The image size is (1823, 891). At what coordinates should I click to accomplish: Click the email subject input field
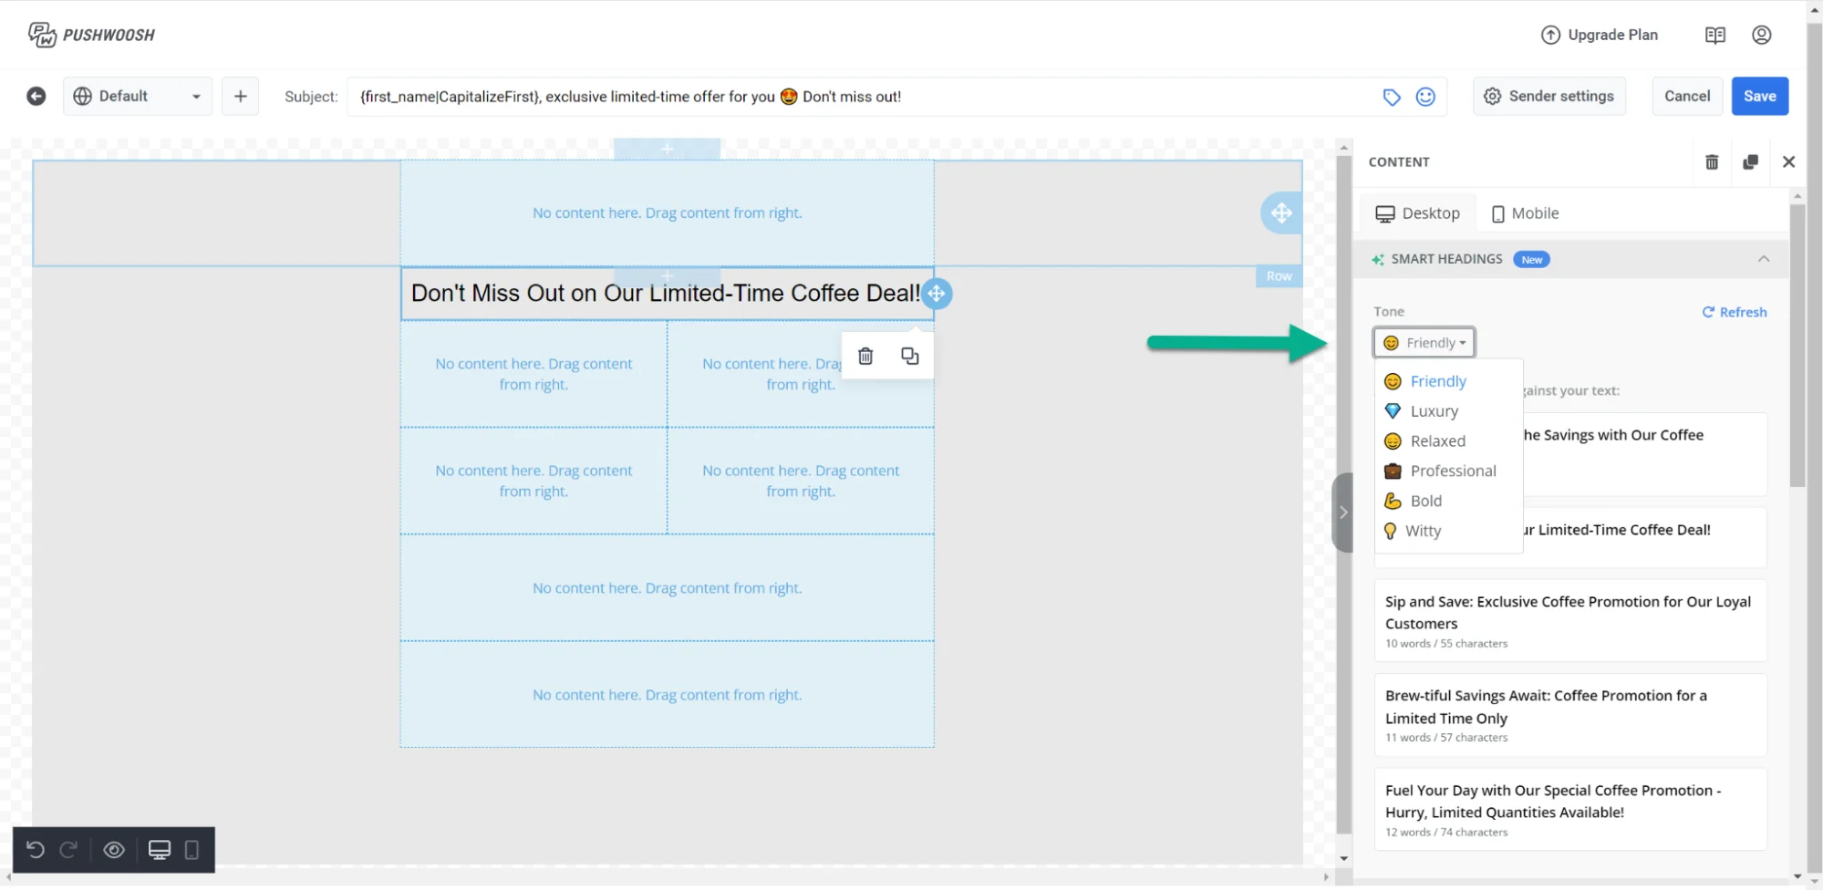[x=857, y=97]
